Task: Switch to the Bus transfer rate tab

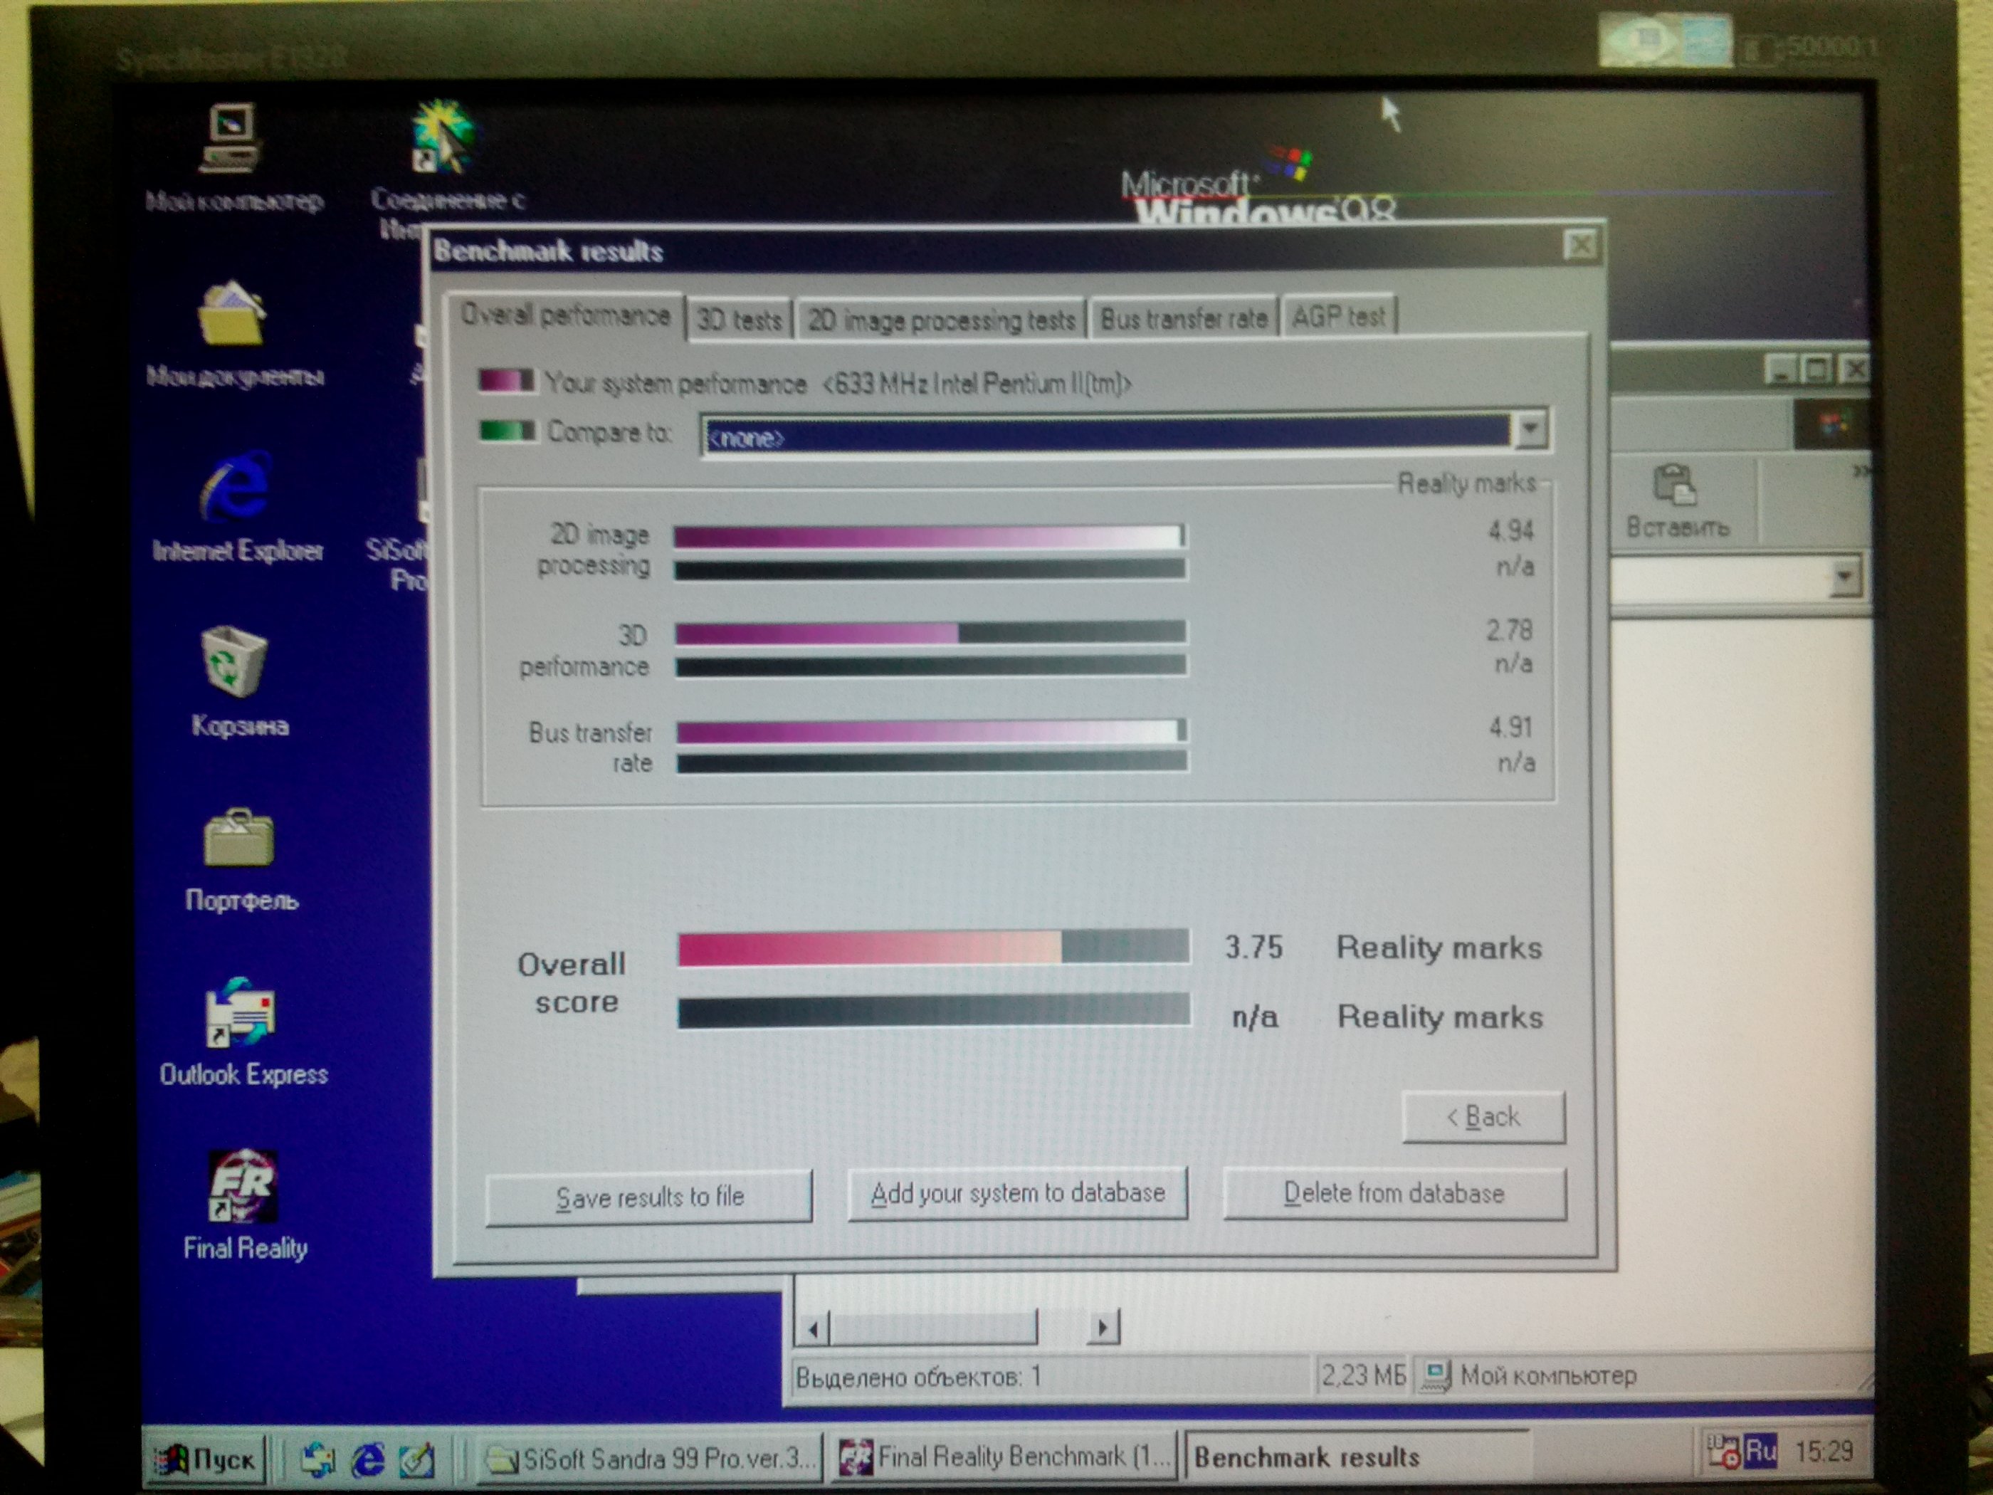Action: (1183, 319)
